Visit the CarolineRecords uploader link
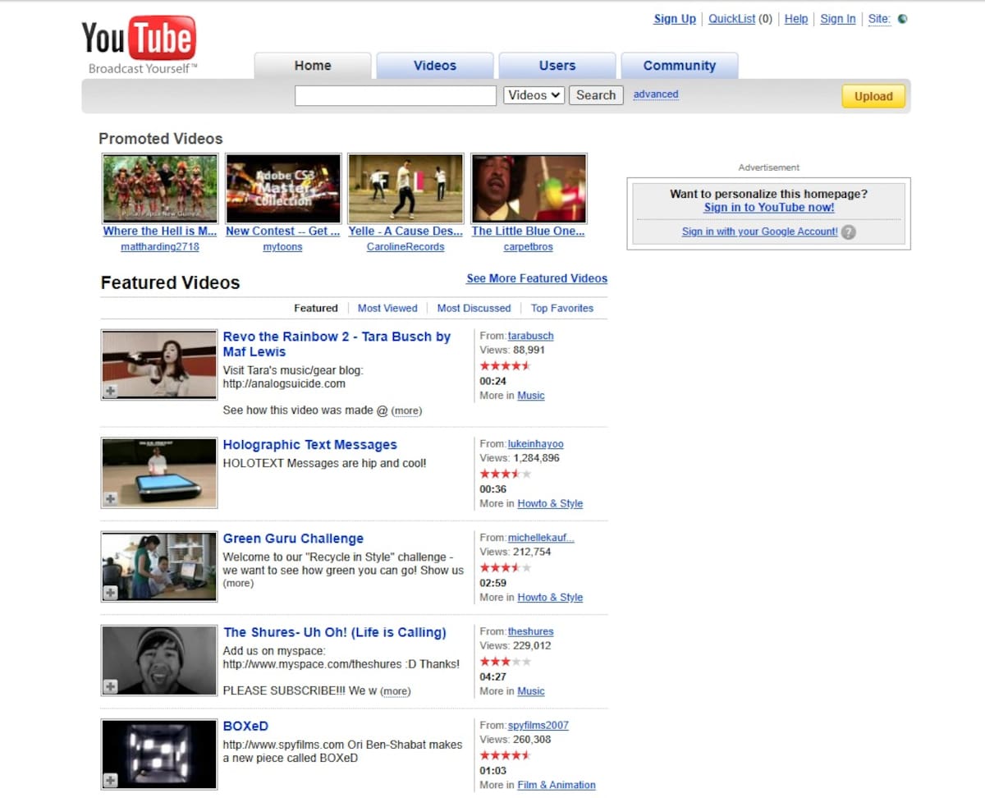This screenshot has width=985, height=798. (405, 246)
